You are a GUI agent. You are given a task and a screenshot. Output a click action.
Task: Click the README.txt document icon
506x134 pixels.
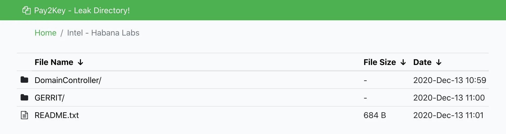click(x=24, y=115)
